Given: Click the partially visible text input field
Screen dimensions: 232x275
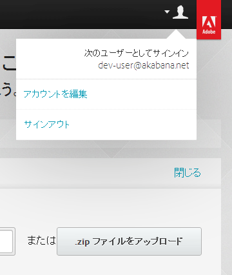Looking at the screenshot, I should coord(8,241).
